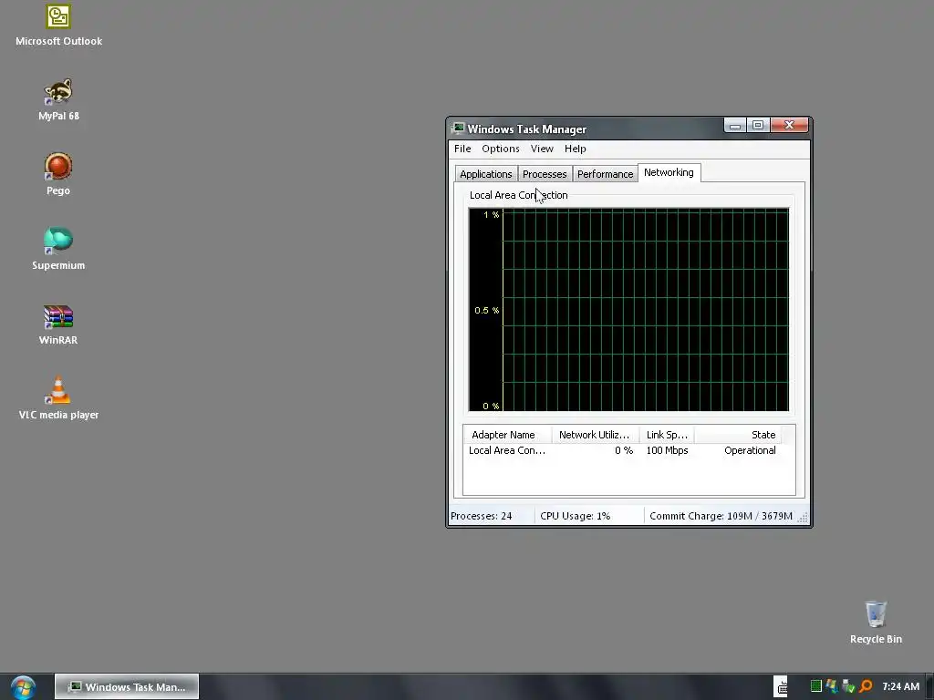Click the Task Manager title bar icon

coord(458,129)
